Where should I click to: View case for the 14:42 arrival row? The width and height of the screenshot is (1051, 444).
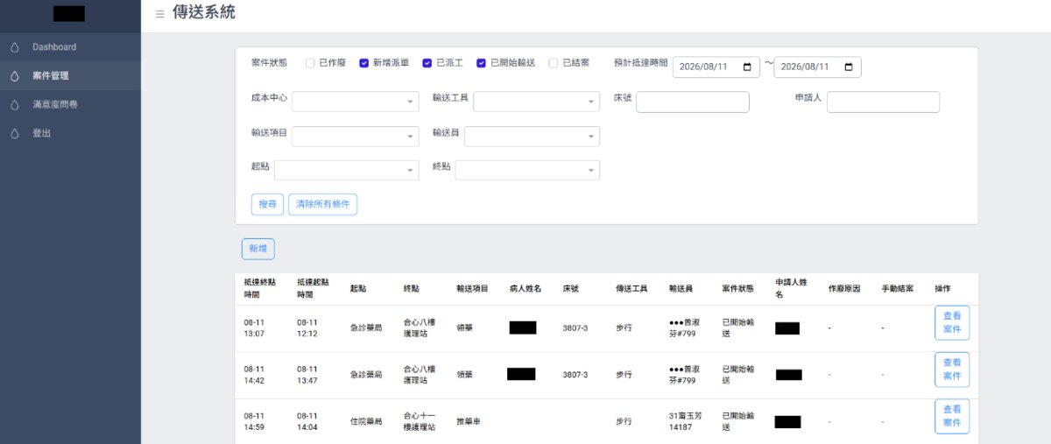coord(952,370)
